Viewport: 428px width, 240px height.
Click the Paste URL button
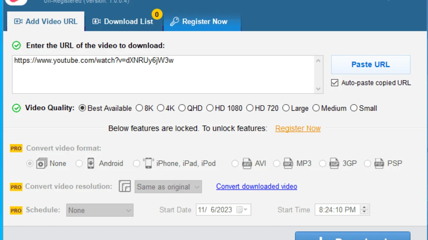pyautogui.click(x=370, y=65)
